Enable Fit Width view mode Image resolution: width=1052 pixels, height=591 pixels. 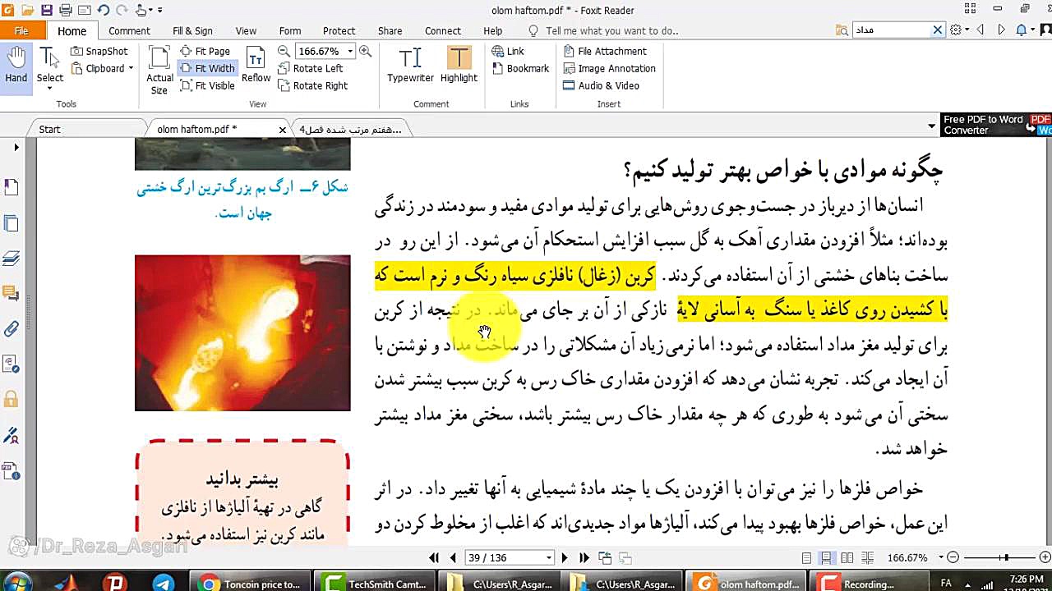207,67
